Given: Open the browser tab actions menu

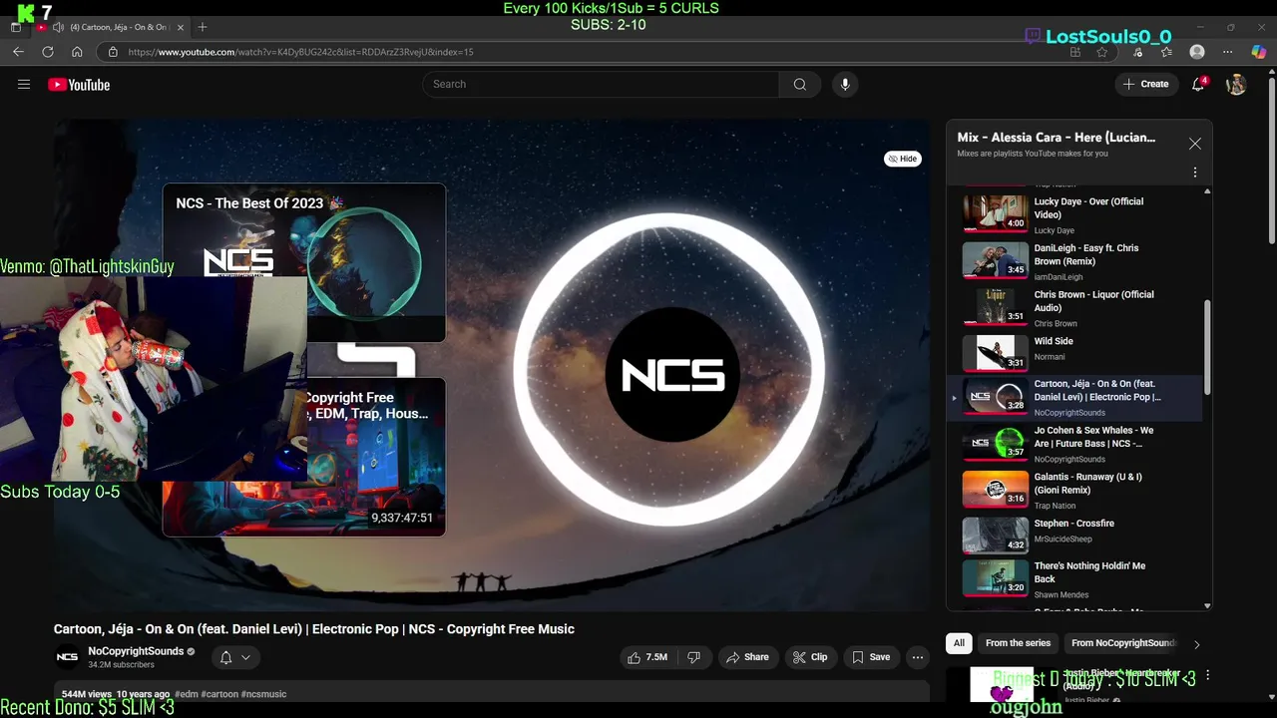Looking at the screenshot, I should (15, 27).
